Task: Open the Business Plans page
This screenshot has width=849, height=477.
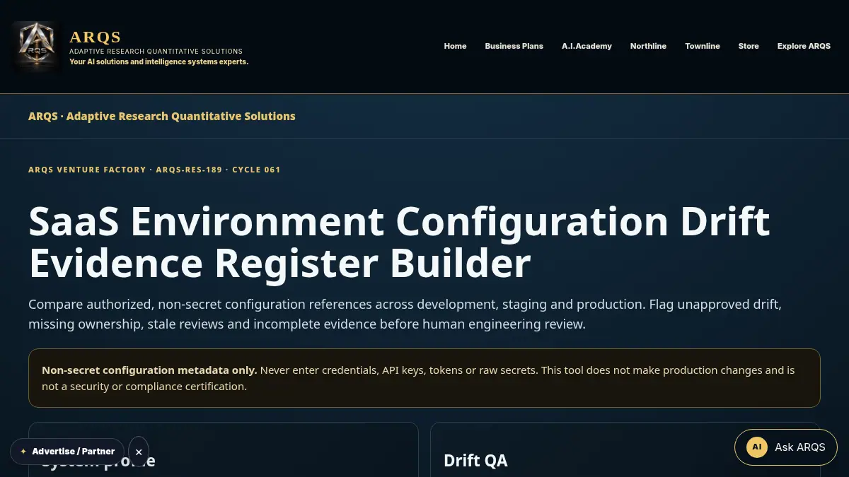Action: (514, 46)
